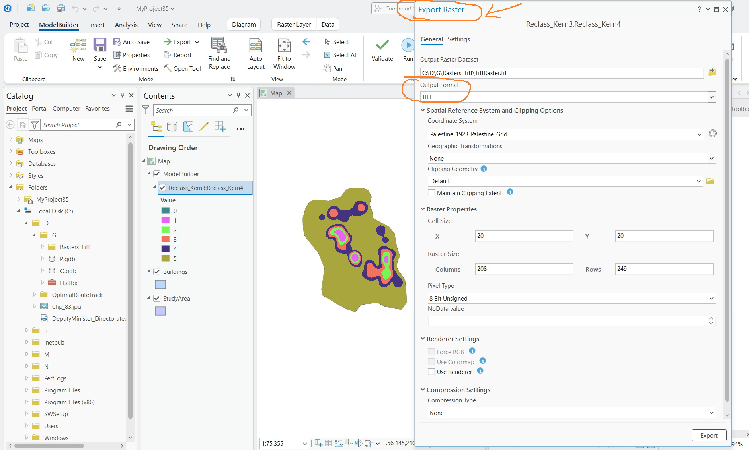Open the Export dropdown in ribbon
The height and width of the screenshot is (450, 749).
click(197, 42)
